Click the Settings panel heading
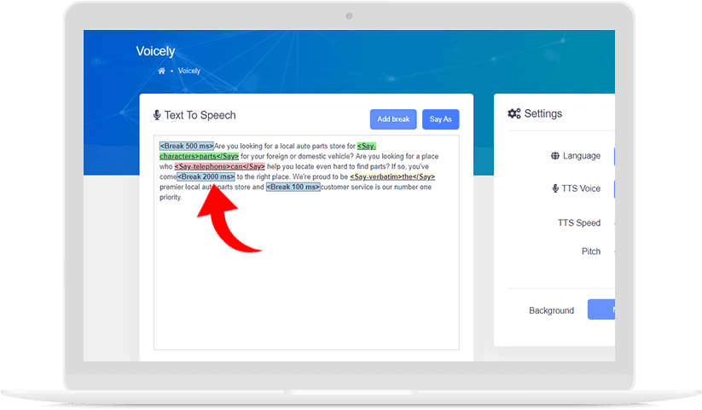This screenshot has width=702, height=410. click(x=543, y=113)
